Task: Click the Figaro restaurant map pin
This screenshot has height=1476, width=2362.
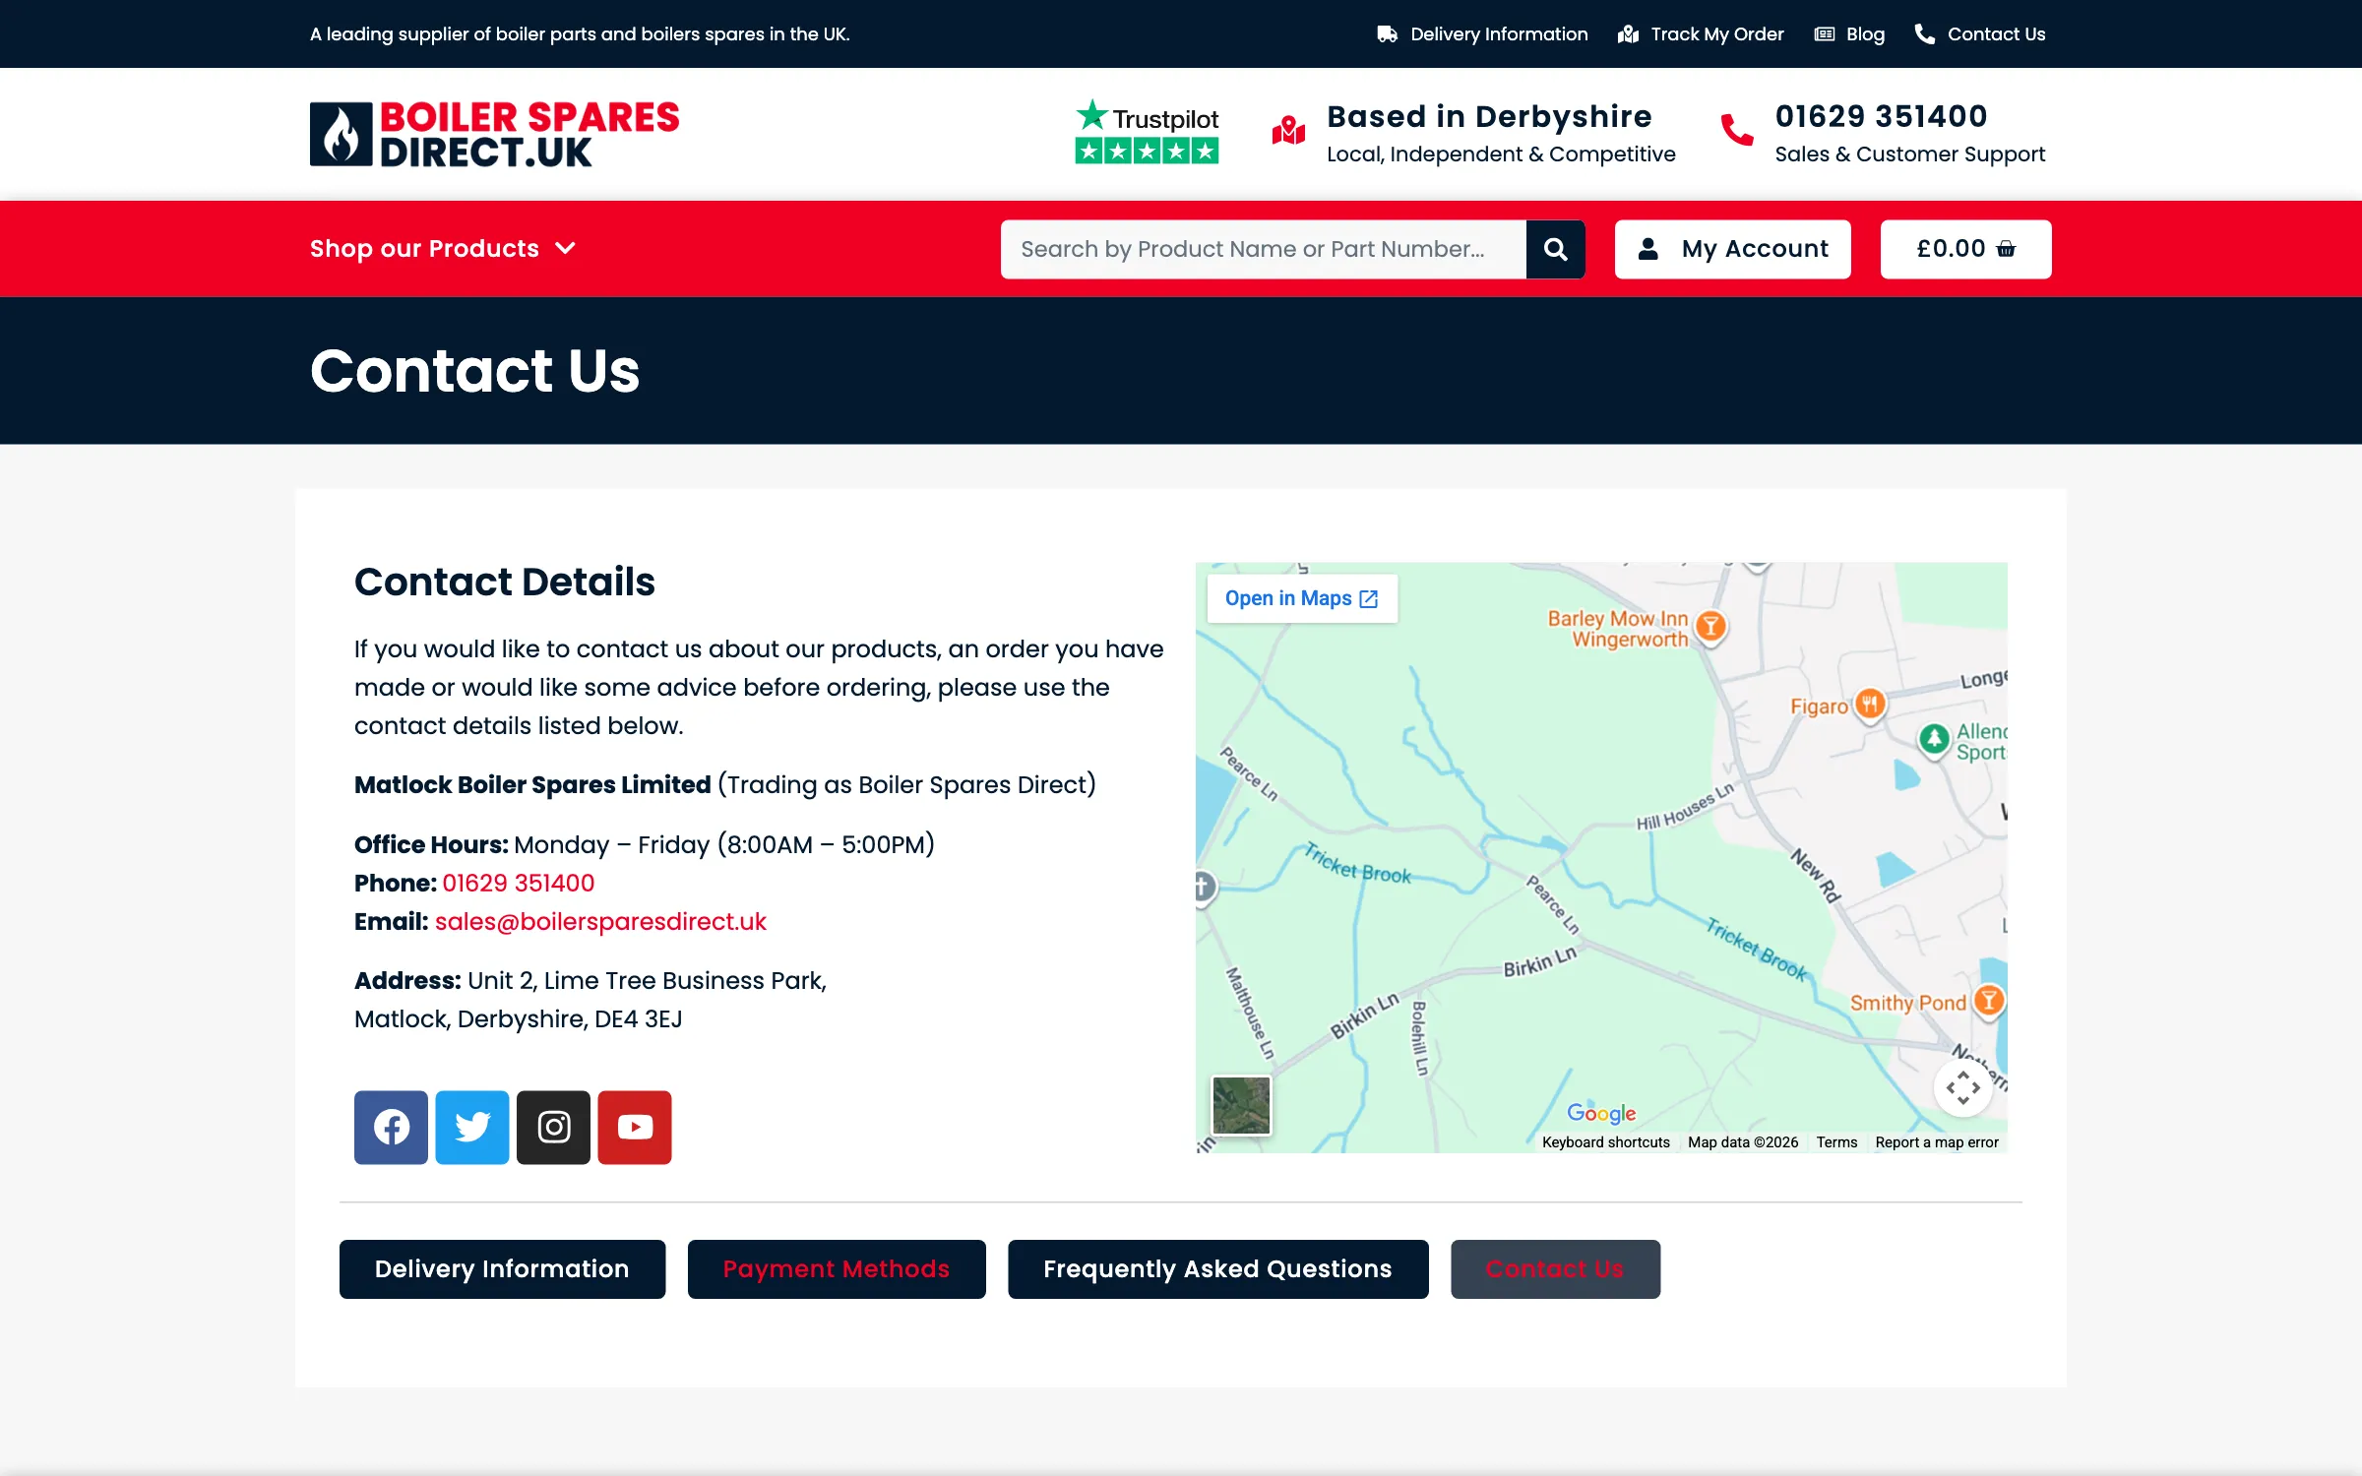Action: 1870,705
